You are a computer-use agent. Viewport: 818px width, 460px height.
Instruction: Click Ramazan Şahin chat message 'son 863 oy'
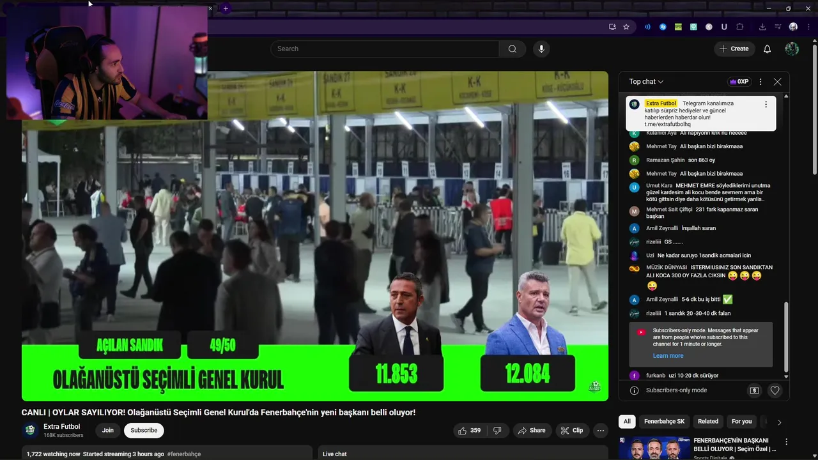pos(680,160)
